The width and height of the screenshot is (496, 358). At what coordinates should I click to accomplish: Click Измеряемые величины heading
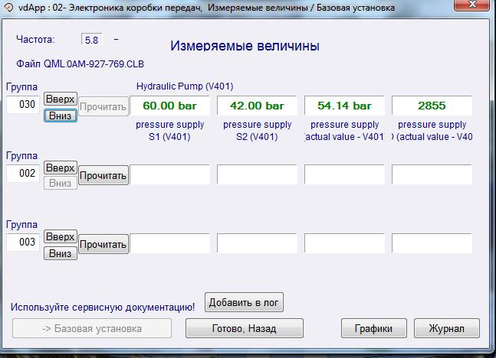click(x=245, y=46)
